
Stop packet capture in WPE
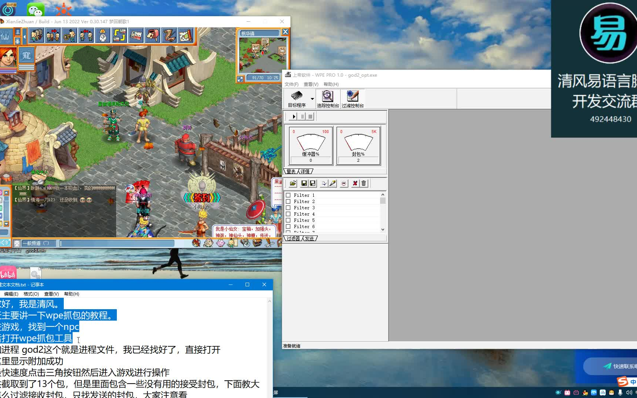310,116
